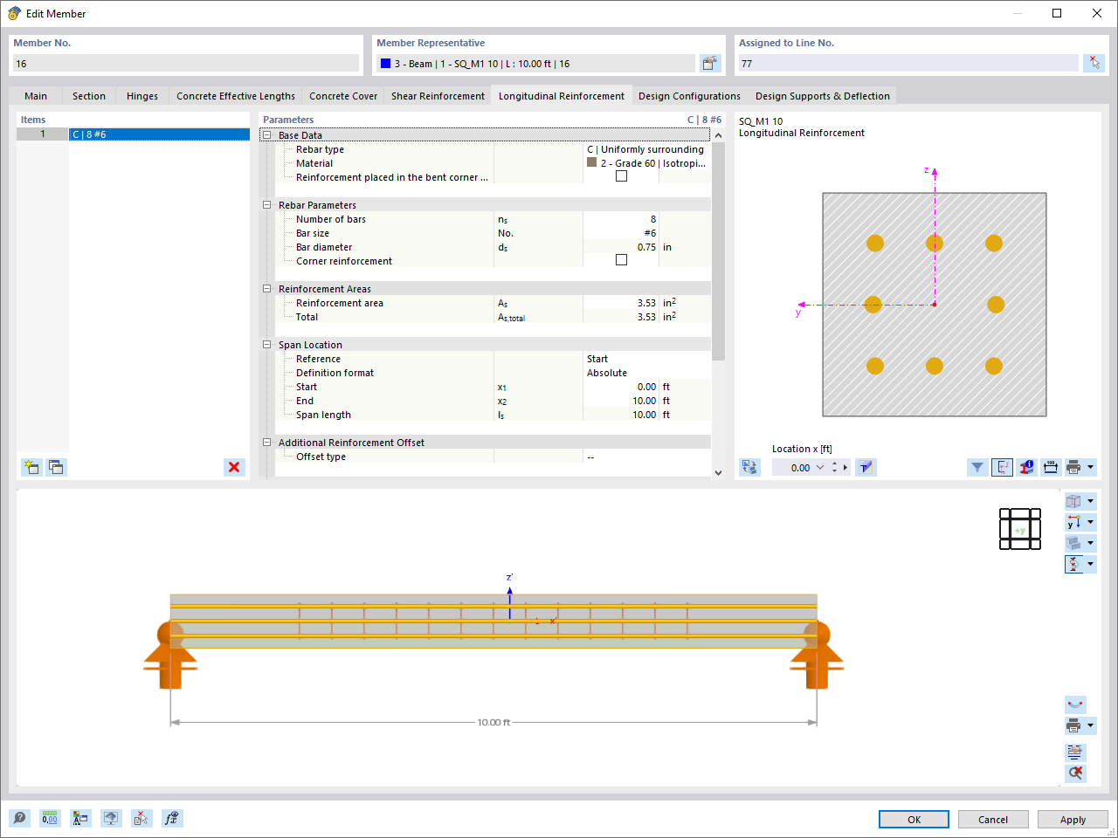Switch to the Concrete Cover tab

pyautogui.click(x=343, y=96)
